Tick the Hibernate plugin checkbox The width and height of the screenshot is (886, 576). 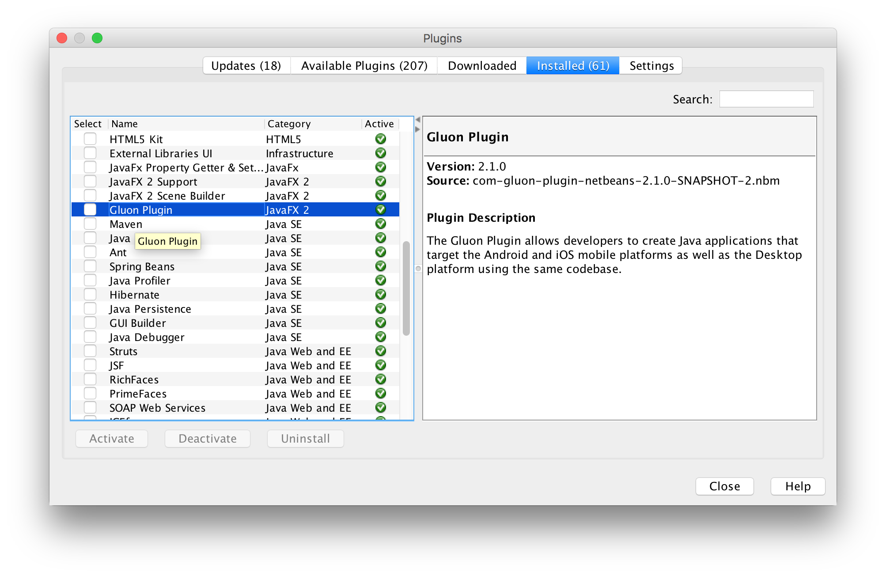pyautogui.click(x=90, y=294)
